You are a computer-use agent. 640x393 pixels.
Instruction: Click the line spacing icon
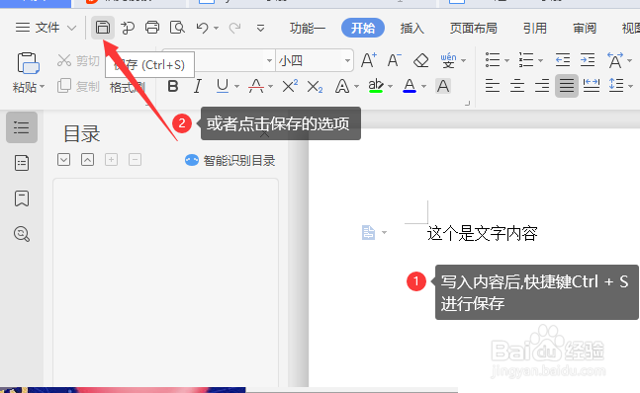click(616, 86)
